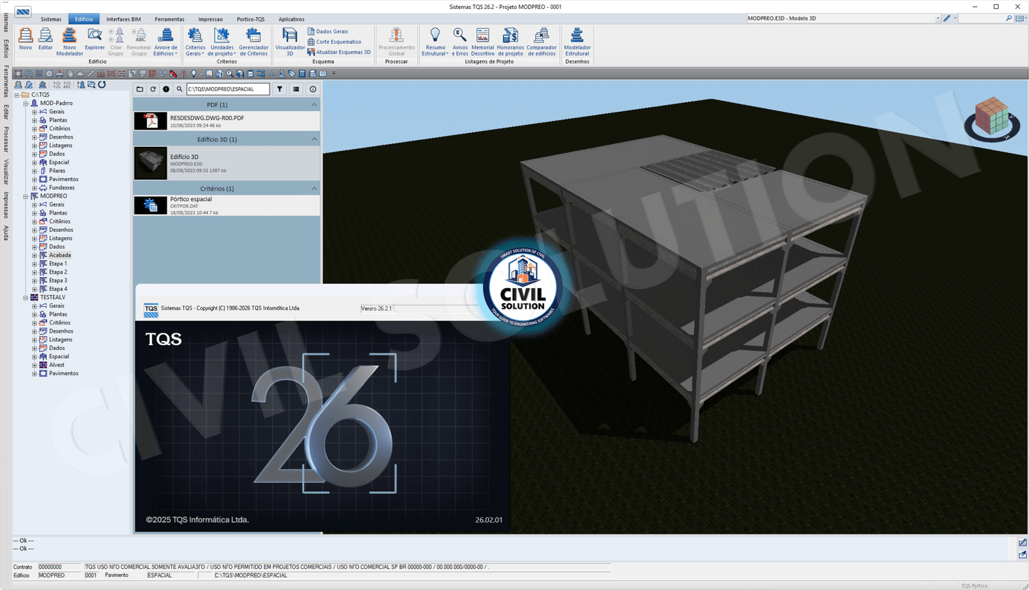Collapse the Critérios (1) section

pos(314,189)
